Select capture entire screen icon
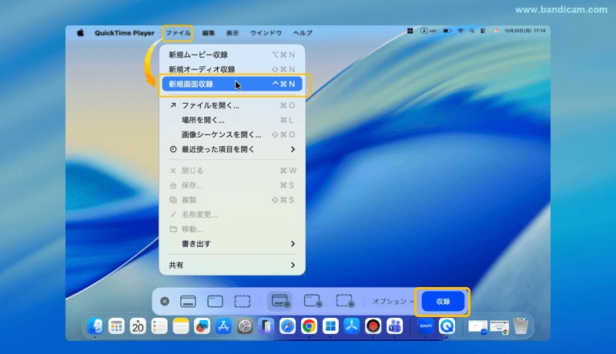 188,301
